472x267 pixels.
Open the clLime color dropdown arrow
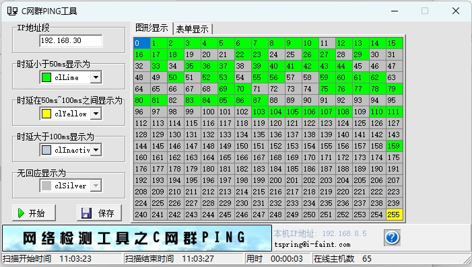[96, 77]
